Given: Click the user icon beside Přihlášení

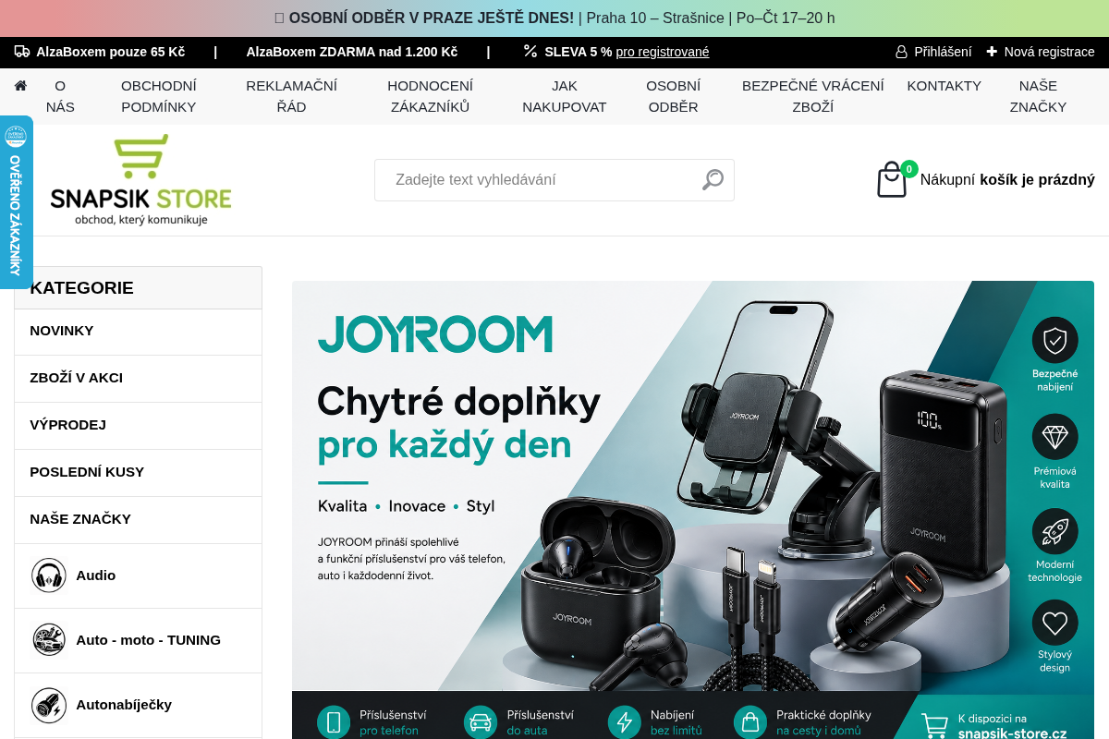Looking at the screenshot, I should click(901, 52).
